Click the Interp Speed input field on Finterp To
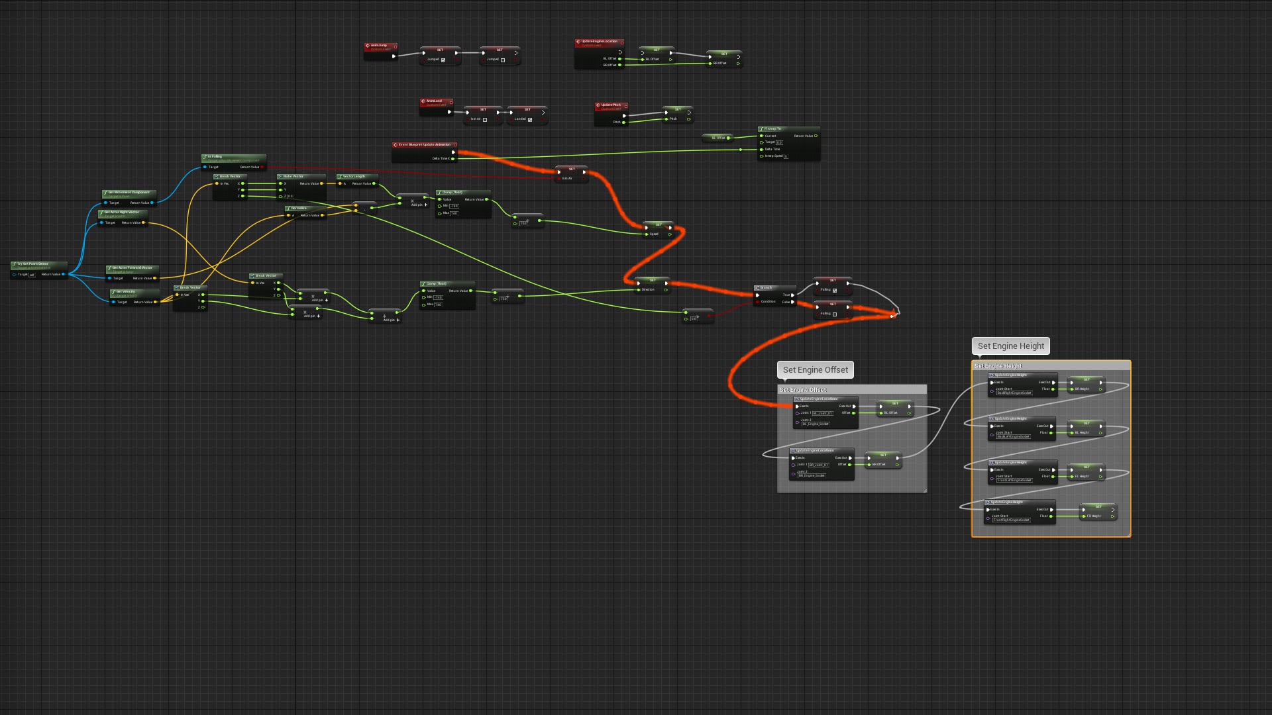The width and height of the screenshot is (1272, 715). point(787,156)
